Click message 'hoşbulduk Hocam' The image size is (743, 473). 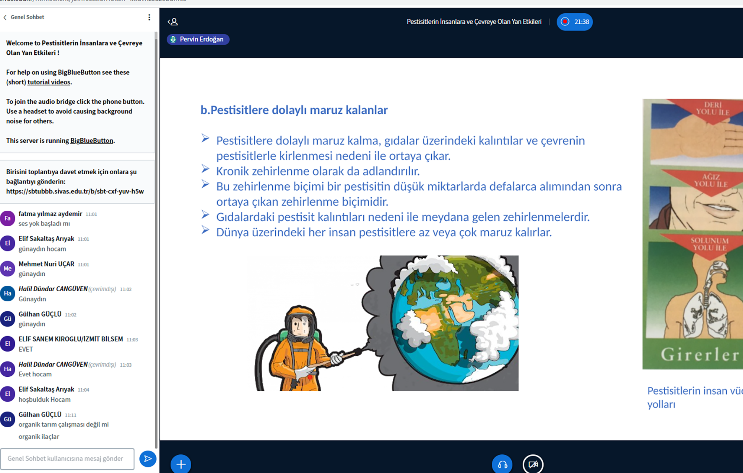pyautogui.click(x=45, y=399)
